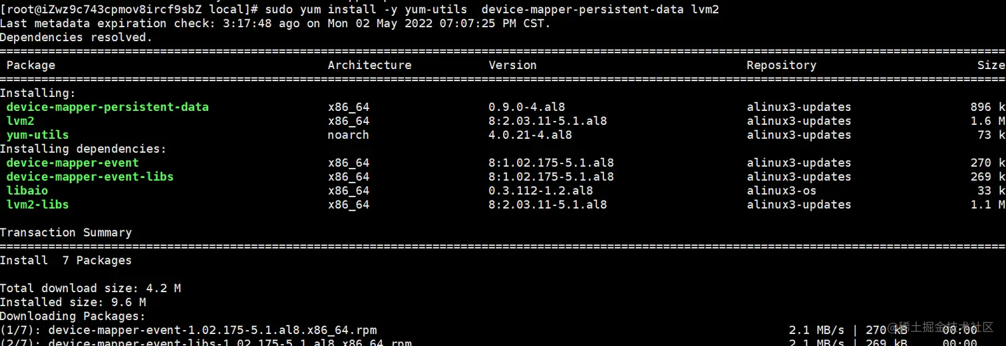This screenshot has height=346, width=1006.
Task: Click the lvm2-libs dependency name
Action: [37, 205]
